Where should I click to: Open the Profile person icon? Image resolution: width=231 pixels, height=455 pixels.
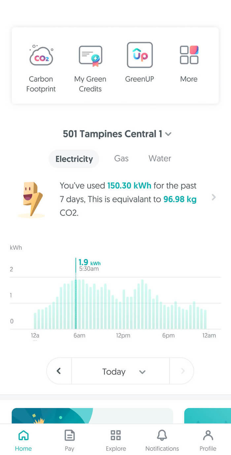[208, 440]
